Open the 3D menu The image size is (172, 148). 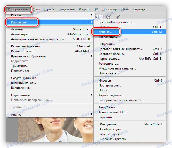96,9
